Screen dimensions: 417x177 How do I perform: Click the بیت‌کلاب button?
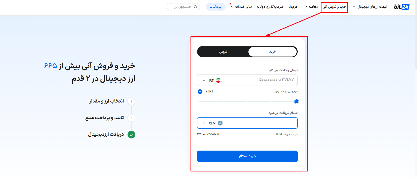tap(216, 7)
